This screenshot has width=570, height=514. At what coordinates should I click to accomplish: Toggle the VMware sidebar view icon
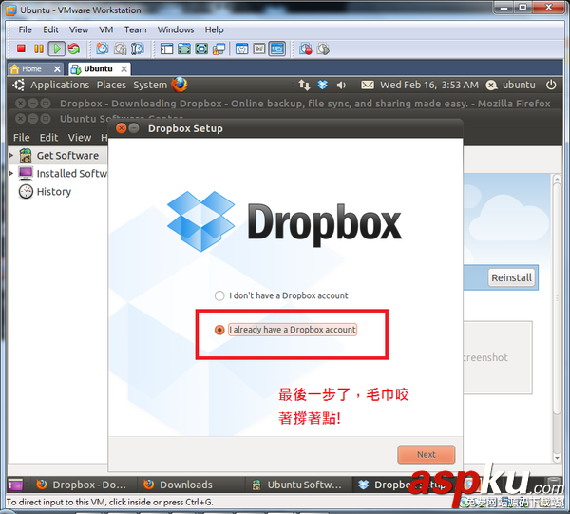[166, 48]
